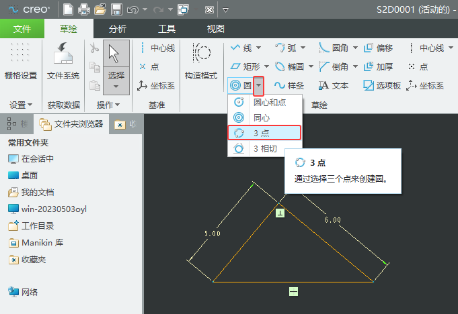Expand 草绘 group 中心线 dropdown arrow
This screenshot has height=314, width=458.
451,48
